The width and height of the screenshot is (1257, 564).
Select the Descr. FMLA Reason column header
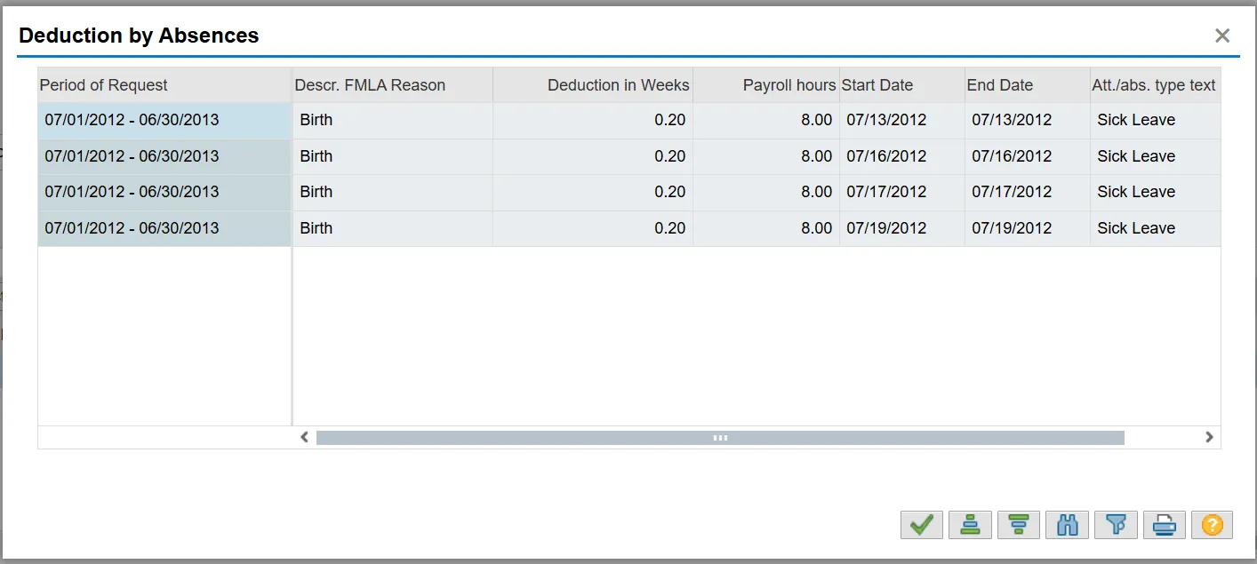point(393,85)
